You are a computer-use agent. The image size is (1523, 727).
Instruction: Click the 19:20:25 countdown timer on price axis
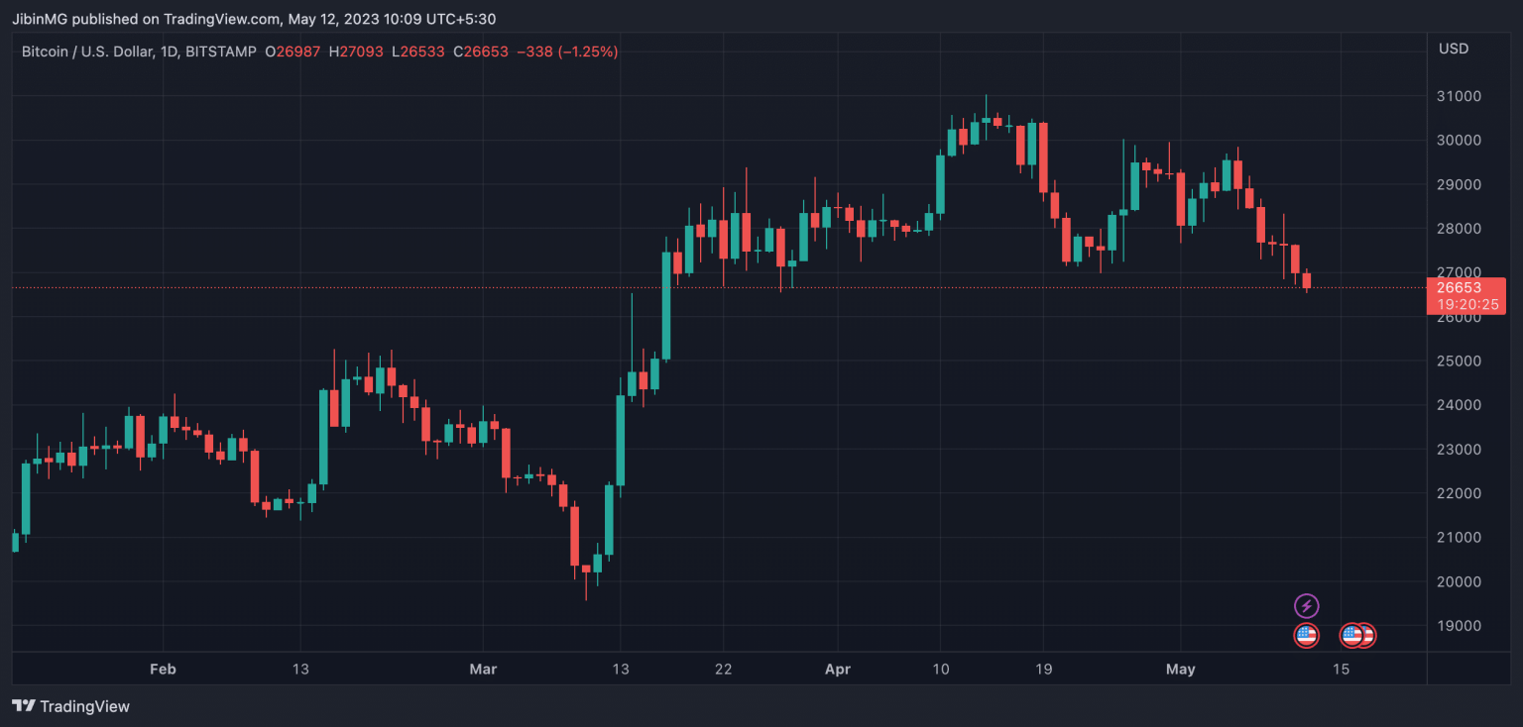(1466, 305)
